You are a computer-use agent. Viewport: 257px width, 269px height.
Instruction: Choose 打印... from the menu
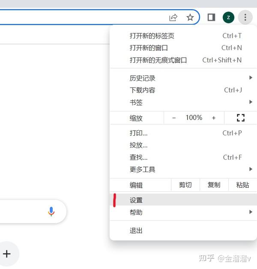pyautogui.click(x=183, y=133)
